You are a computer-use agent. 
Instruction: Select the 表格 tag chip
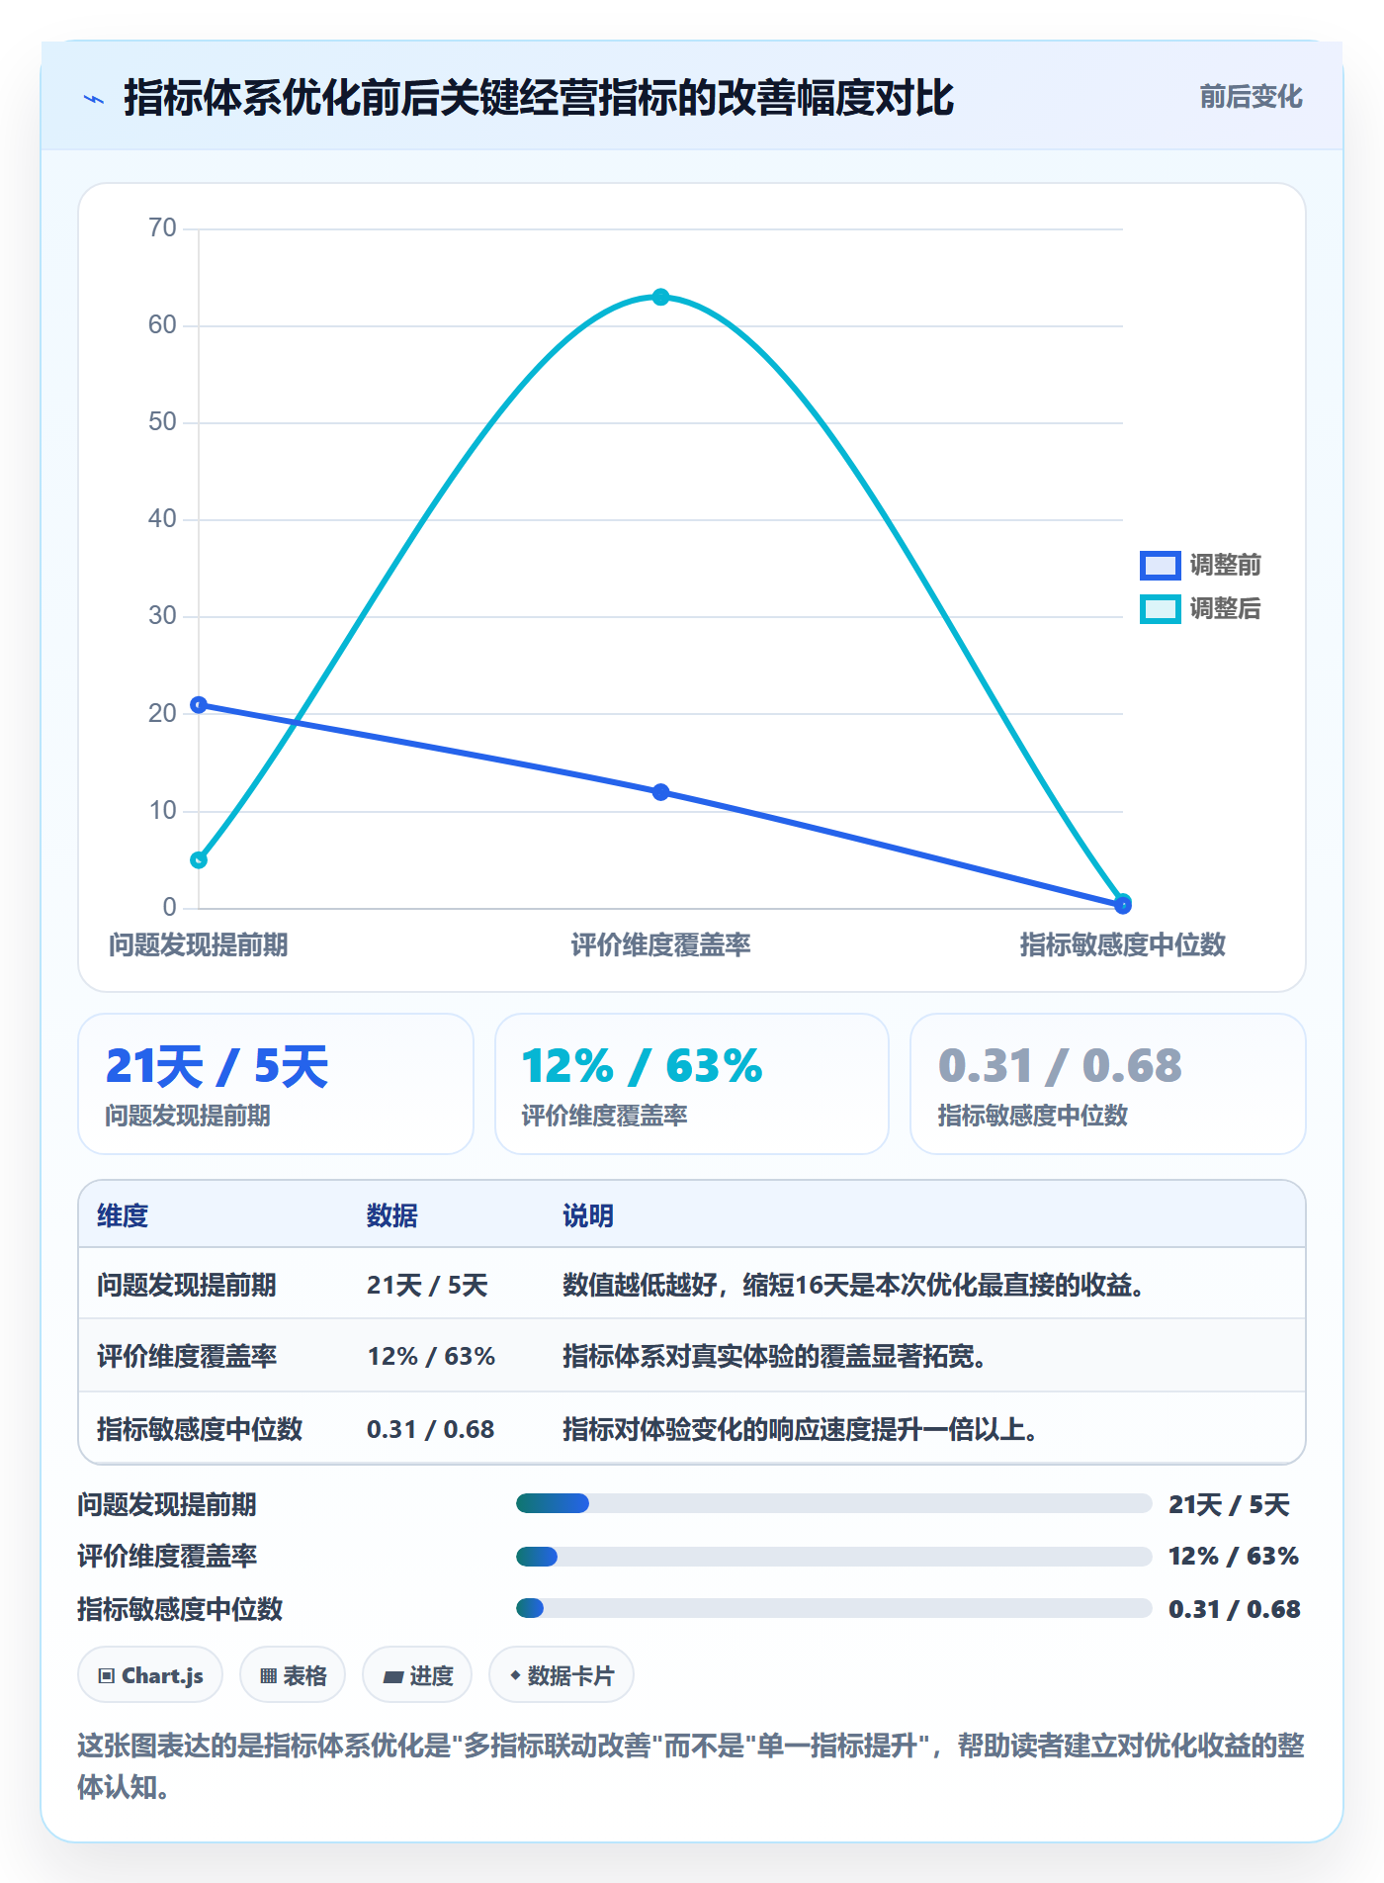click(x=293, y=1675)
